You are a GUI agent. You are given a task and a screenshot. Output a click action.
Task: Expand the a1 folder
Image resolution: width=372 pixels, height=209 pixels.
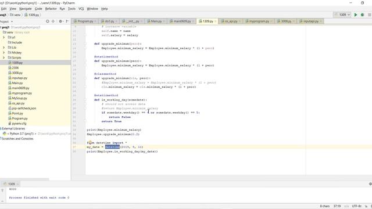coord(3,37)
